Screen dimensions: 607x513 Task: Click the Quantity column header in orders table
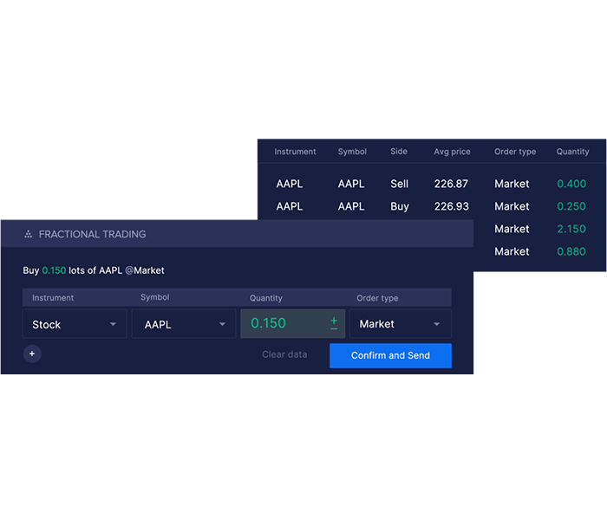pyautogui.click(x=572, y=152)
